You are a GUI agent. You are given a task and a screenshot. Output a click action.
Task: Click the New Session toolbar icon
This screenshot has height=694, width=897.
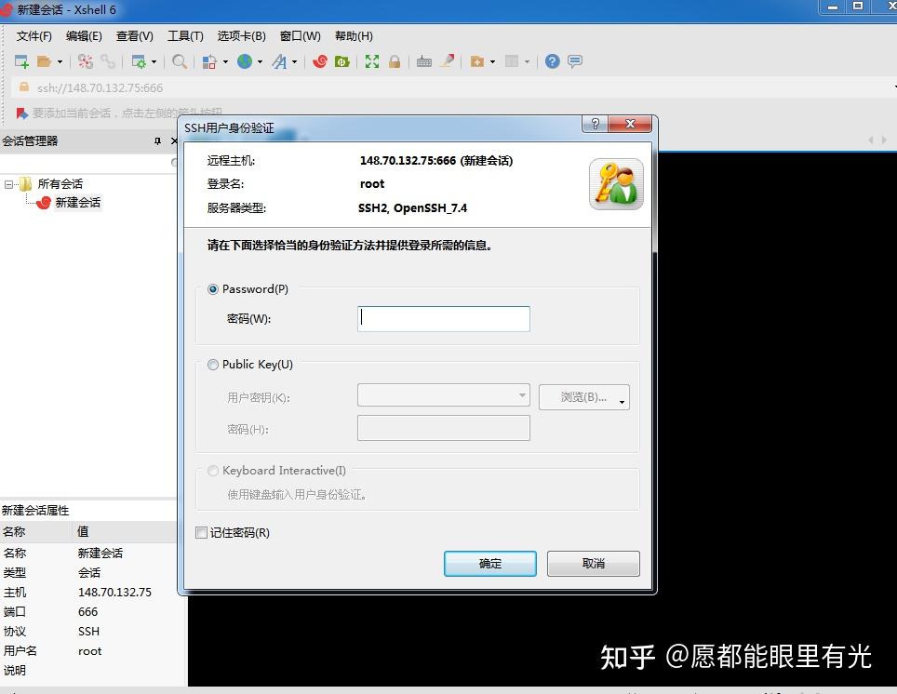tap(21, 61)
